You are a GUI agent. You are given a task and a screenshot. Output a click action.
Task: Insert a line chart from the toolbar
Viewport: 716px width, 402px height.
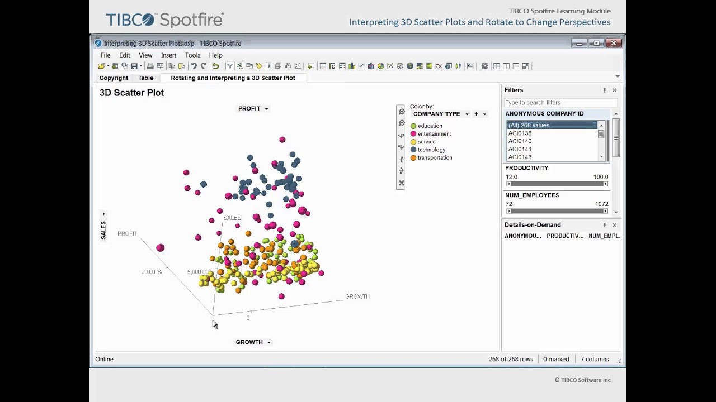tap(361, 66)
